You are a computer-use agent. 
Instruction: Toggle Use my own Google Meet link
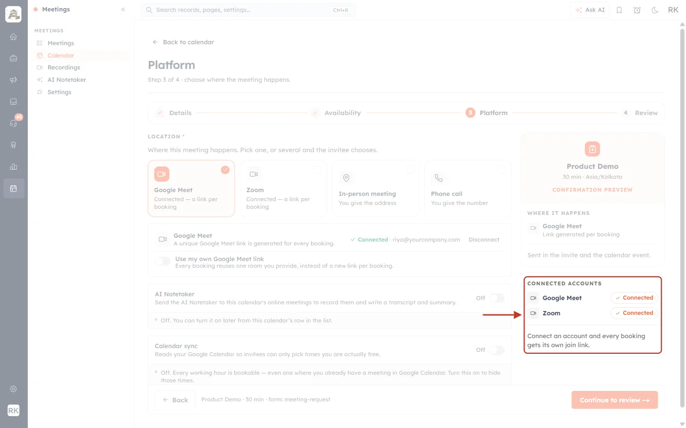pyautogui.click(x=162, y=261)
